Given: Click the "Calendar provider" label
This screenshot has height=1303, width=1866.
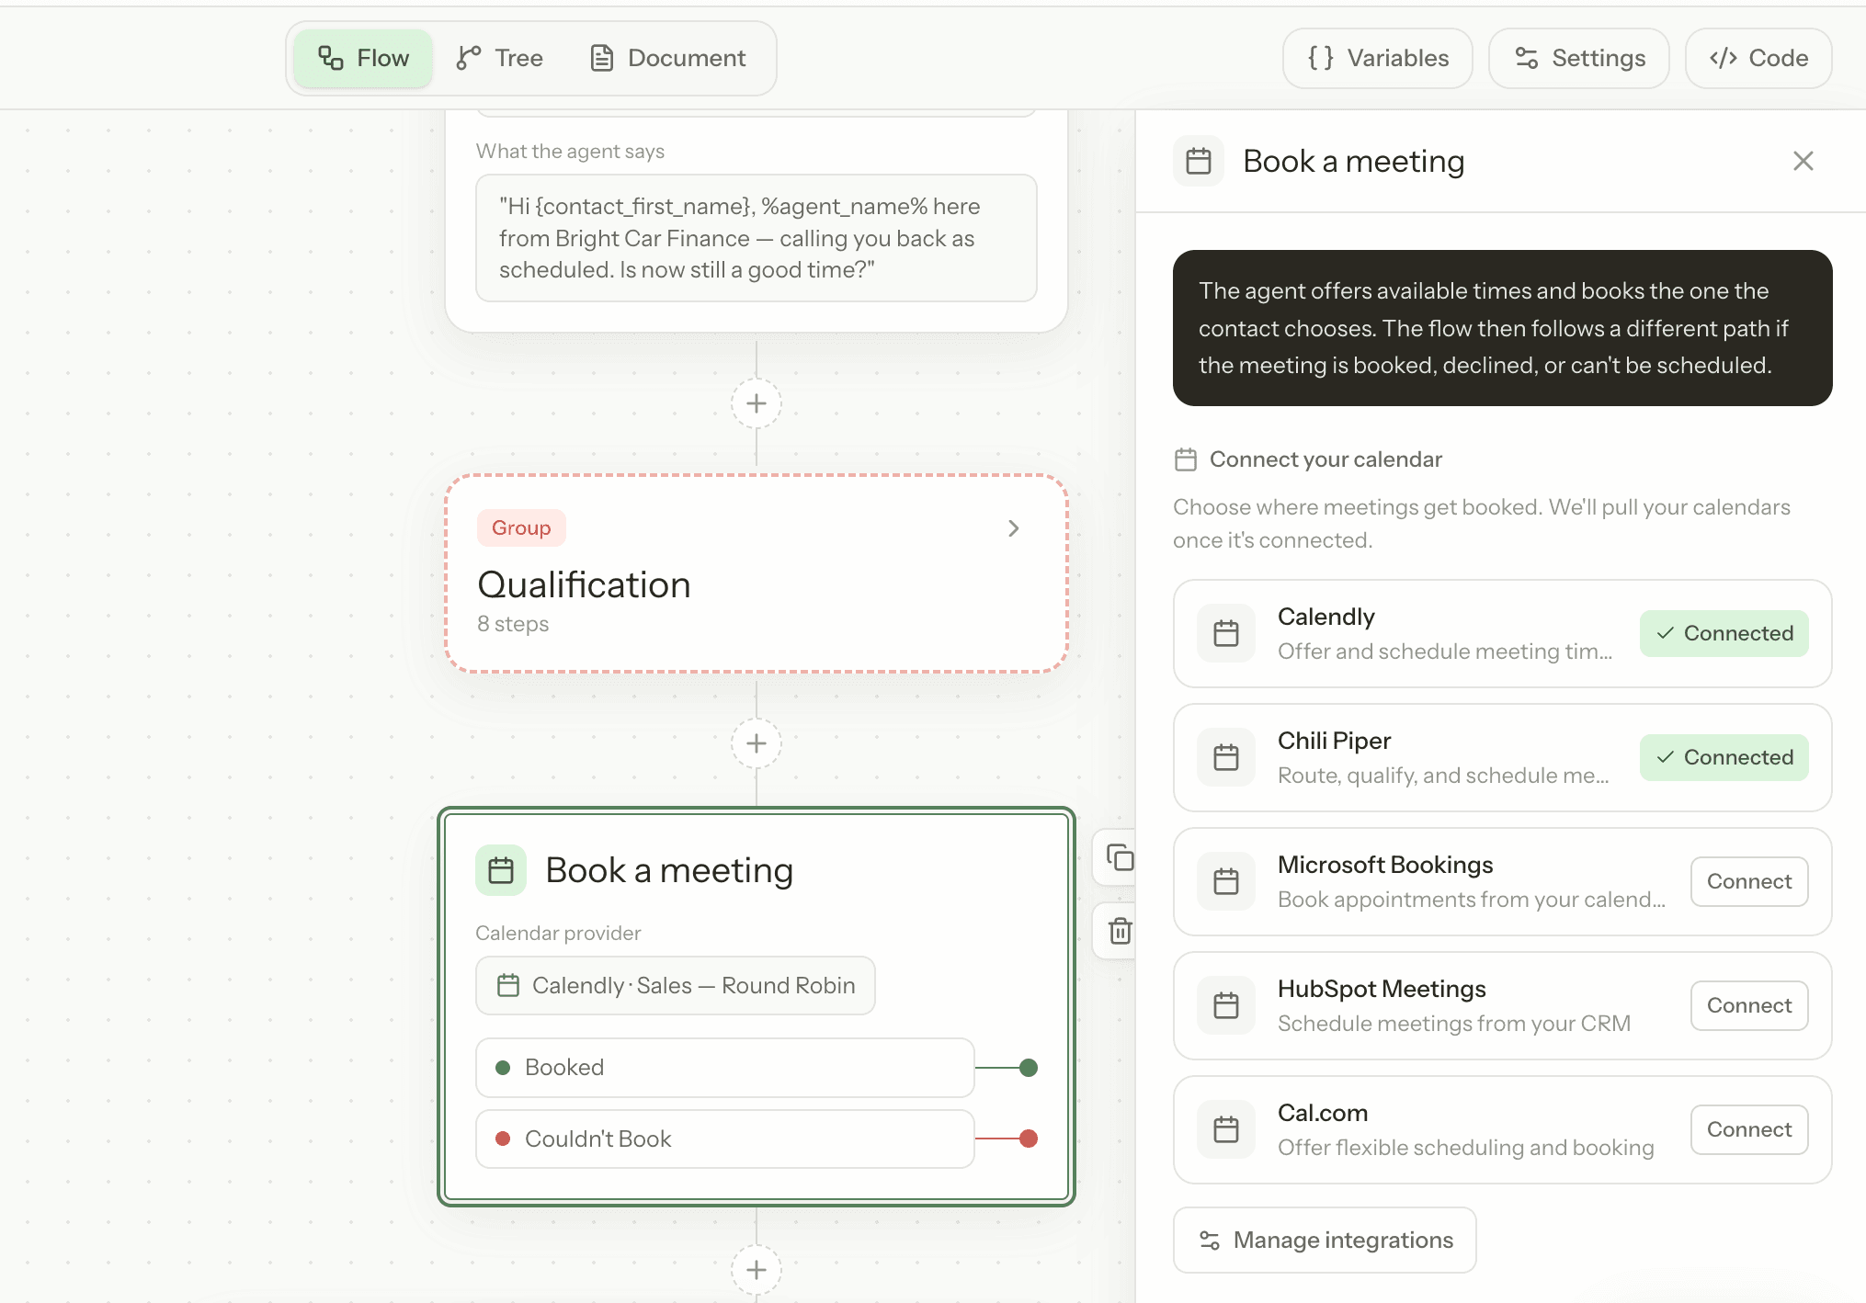Looking at the screenshot, I should [x=558, y=934].
